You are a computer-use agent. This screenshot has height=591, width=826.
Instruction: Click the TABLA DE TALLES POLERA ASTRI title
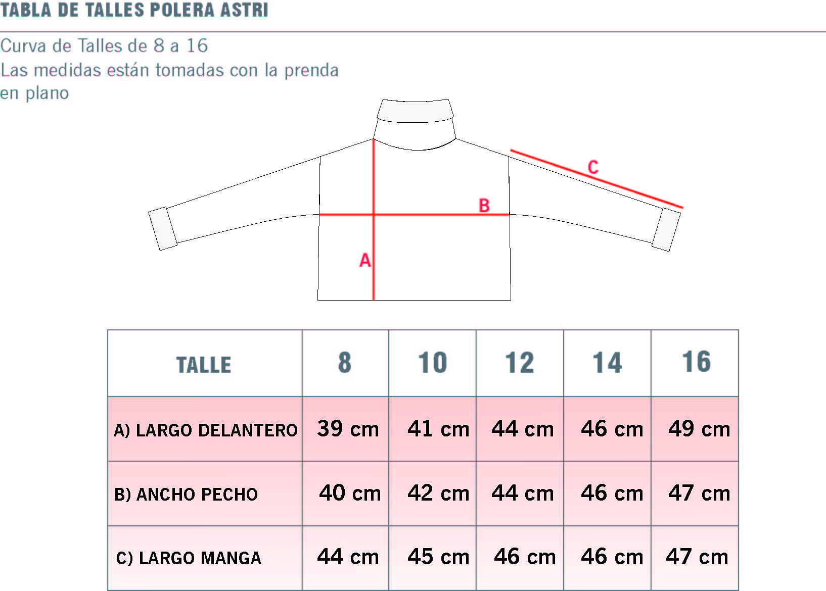click(134, 10)
